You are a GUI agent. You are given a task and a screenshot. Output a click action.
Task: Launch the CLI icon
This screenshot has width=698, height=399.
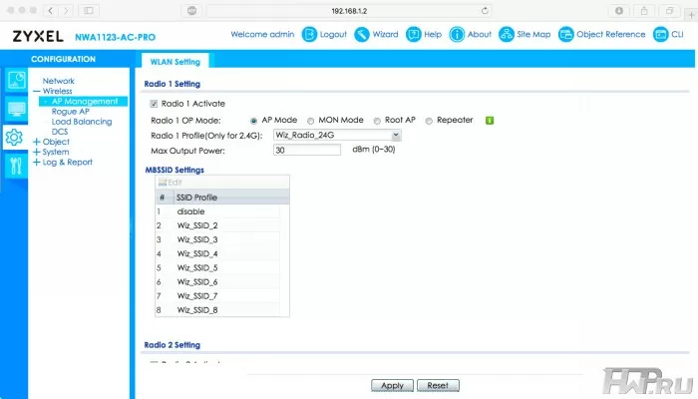pyautogui.click(x=660, y=34)
